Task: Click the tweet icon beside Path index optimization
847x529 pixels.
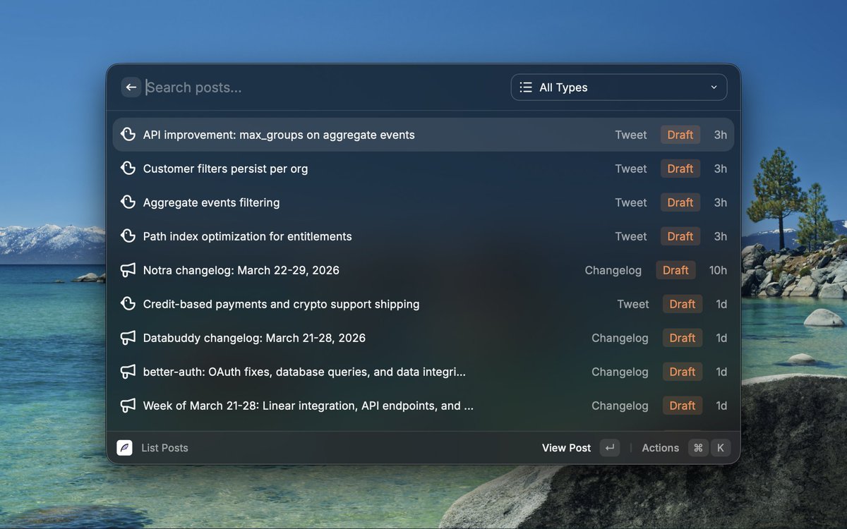Action: click(x=128, y=236)
